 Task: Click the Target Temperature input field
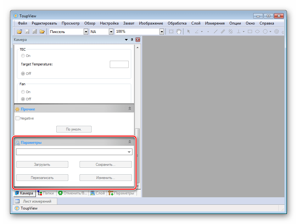point(119,64)
